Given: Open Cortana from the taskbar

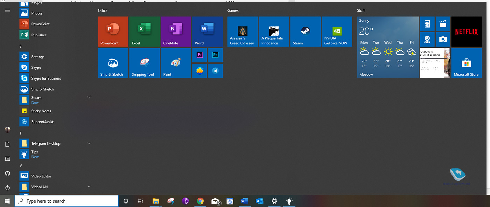Looking at the screenshot, I should pyautogui.click(x=126, y=201).
